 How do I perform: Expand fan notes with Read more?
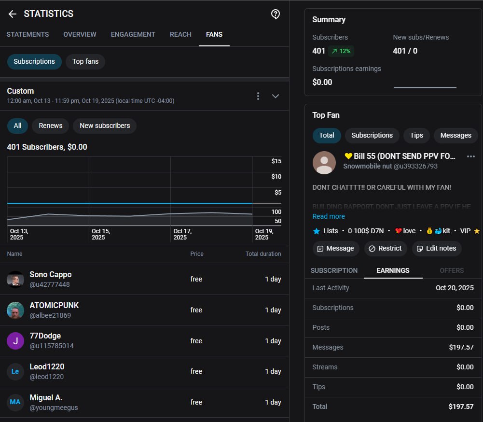pyautogui.click(x=329, y=216)
